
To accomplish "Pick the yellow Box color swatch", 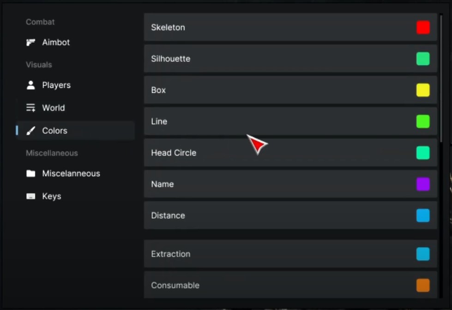I will (423, 90).
